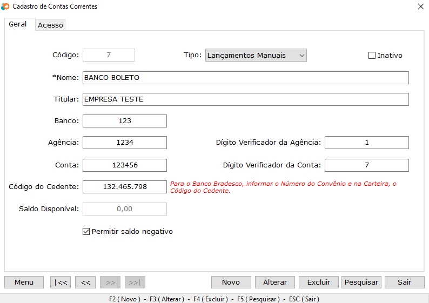
Task: Click the Titular label
Action: pyautogui.click(x=66, y=99)
